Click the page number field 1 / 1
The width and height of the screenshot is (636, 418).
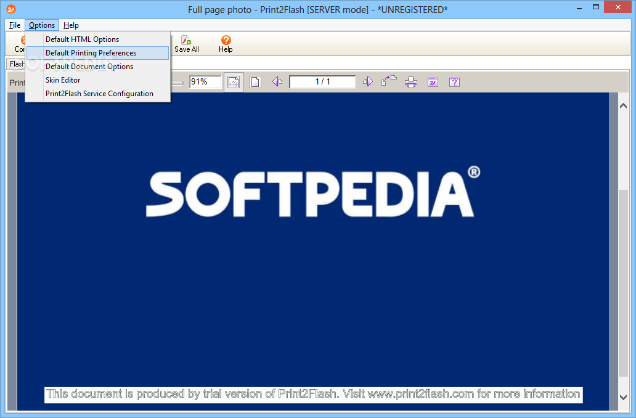tap(322, 81)
